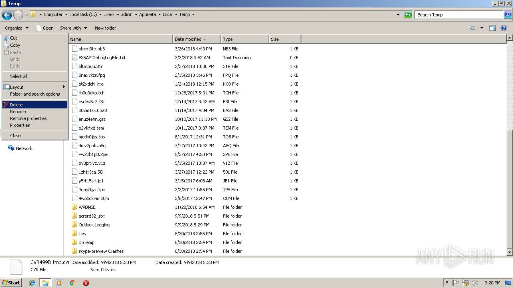Launch Google Chrome from the taskbar
The height and width of the screenshot is (288, 513).
tap(72, 283)
